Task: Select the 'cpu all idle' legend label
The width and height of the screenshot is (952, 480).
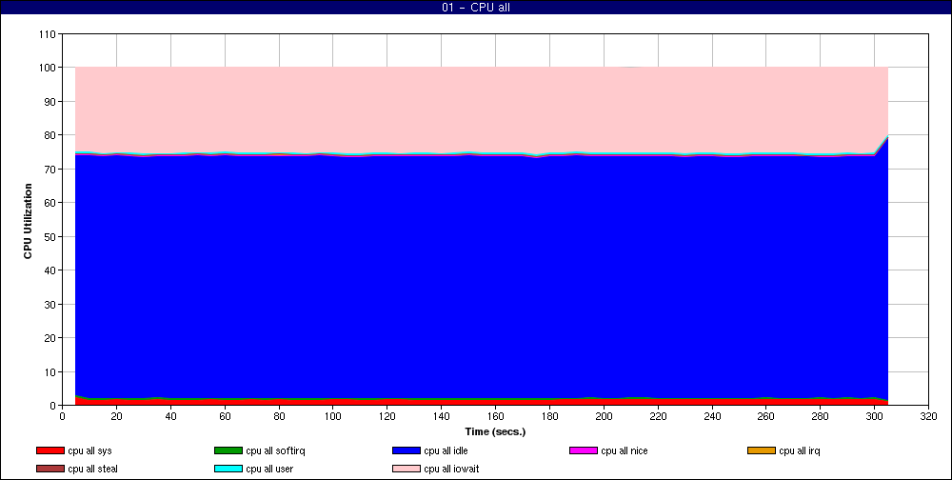Action: pos(446,450)
